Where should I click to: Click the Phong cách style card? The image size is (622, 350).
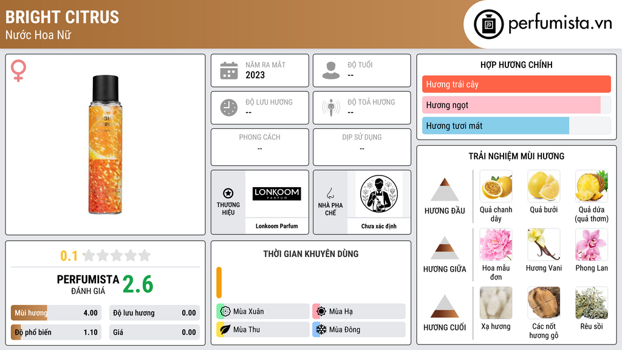click(x=260, y=147)
